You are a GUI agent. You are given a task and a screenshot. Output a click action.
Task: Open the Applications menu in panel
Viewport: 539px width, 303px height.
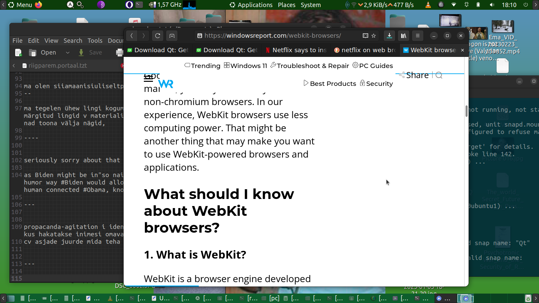click(x=251, y=5)
